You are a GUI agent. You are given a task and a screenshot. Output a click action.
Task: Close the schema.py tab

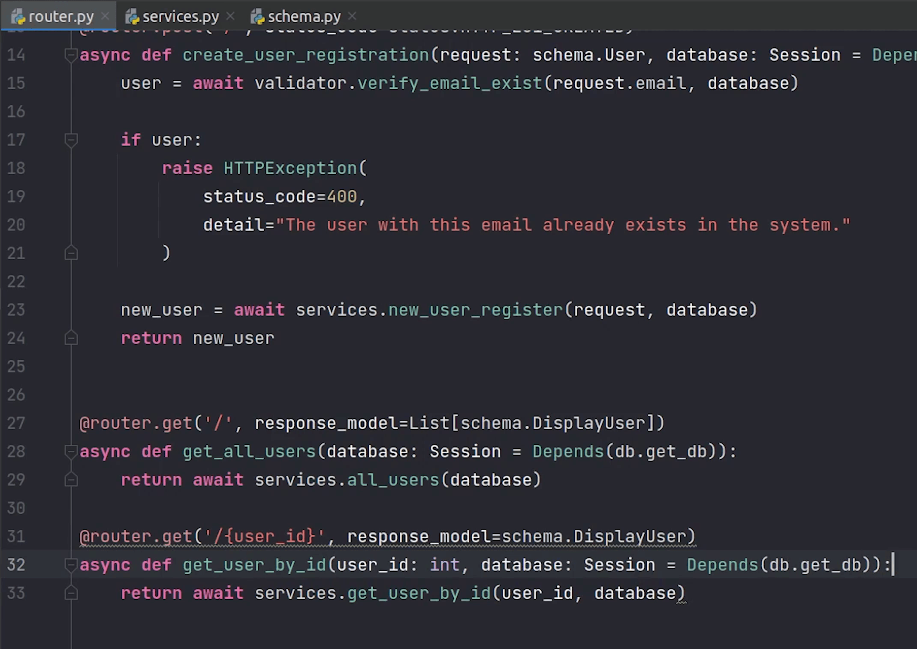coord(352,16)
